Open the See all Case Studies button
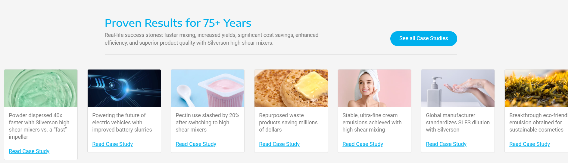Screen dimensions: 568x163 (423, 39)
